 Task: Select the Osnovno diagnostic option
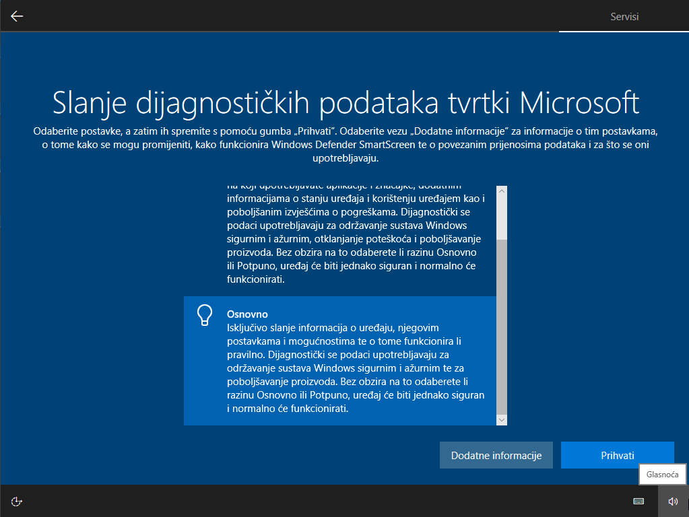(340, 361)
